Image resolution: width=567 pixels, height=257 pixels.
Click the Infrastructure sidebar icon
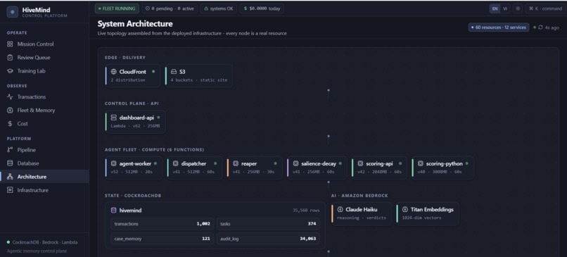click(10, 190)
